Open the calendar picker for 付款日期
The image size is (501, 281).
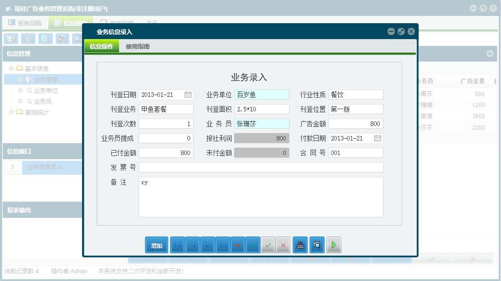point(378,137)
